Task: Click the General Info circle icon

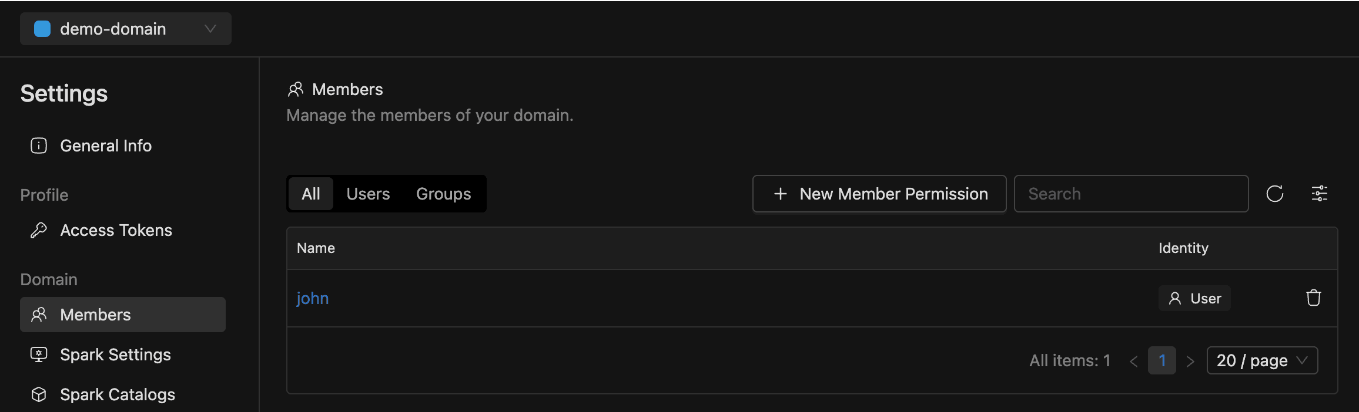Action: click(x=39, y=146)
